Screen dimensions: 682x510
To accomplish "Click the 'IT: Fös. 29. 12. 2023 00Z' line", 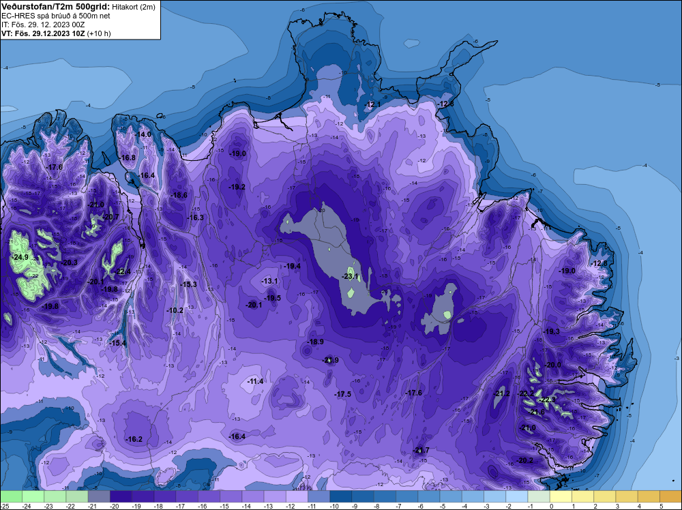I will 44,25.
